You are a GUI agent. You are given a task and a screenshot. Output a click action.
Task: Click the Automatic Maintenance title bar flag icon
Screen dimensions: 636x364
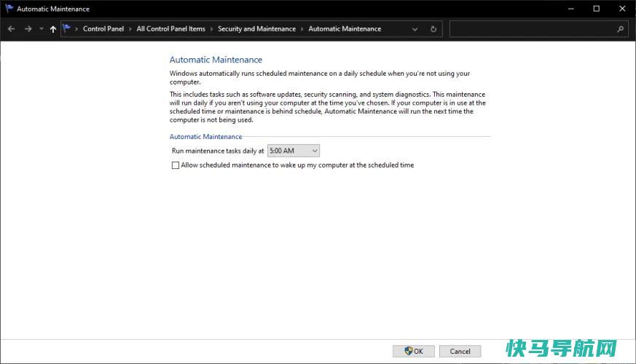coord(9,9)
